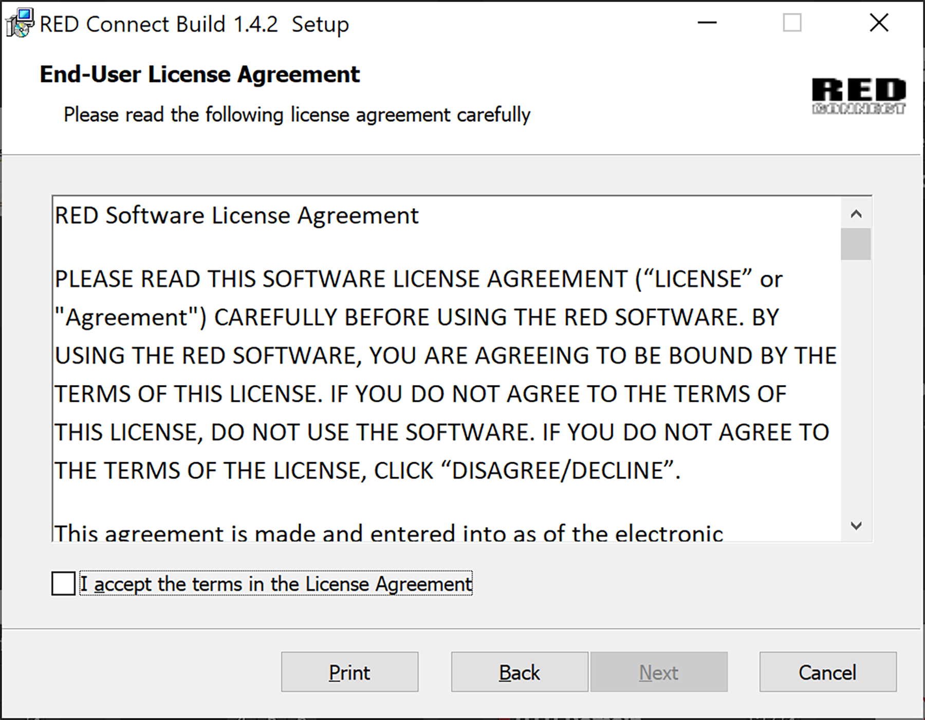Click 'Please read the following license agreement carefully'
925x720 pixels.
297,115
